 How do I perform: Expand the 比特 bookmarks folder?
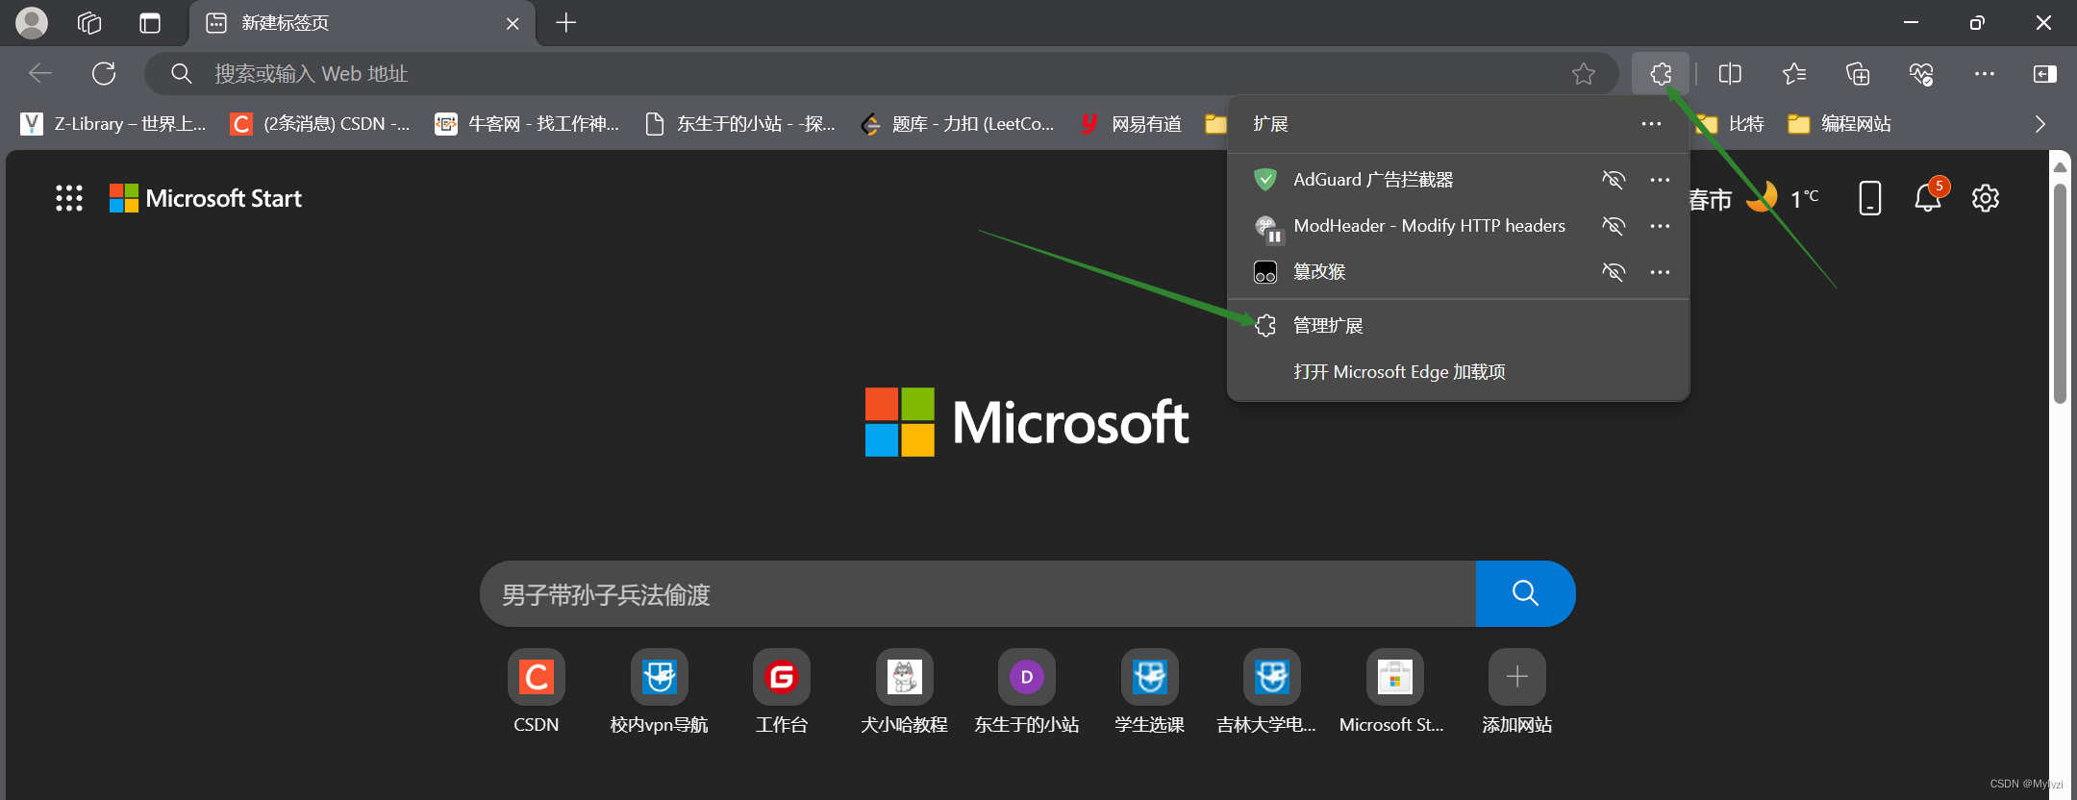[x=1730, y=124]
